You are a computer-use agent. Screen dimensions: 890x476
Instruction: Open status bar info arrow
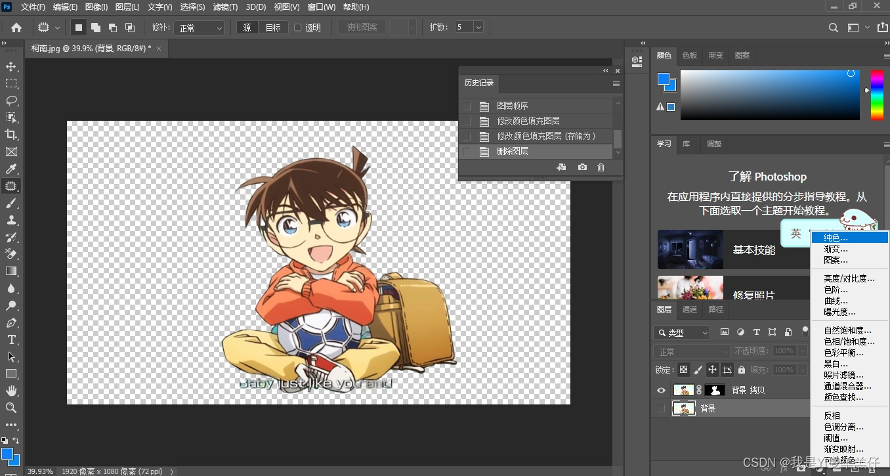tap(172, 471)
